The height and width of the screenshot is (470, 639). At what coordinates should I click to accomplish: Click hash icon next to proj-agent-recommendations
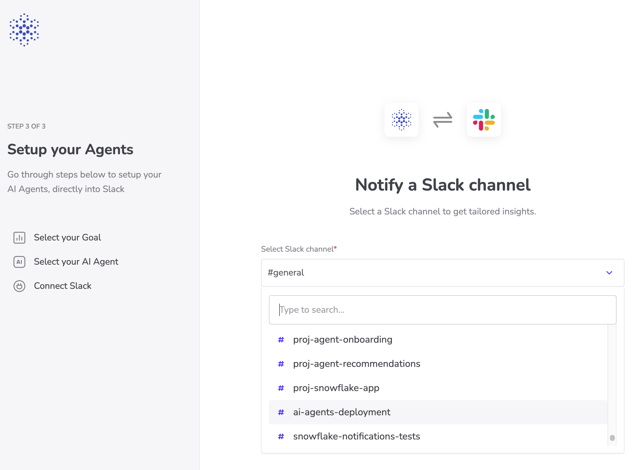(x=281, y=364)
